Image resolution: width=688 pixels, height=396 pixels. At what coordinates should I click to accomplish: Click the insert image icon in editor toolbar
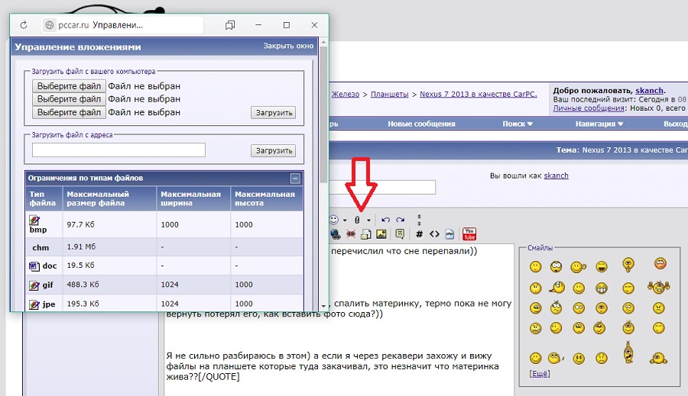click(x=381, y=233)
